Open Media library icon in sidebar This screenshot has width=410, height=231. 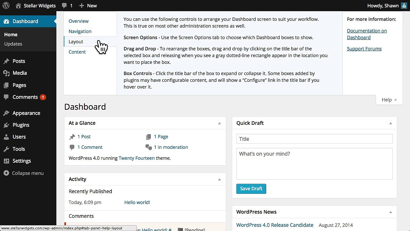6,73
